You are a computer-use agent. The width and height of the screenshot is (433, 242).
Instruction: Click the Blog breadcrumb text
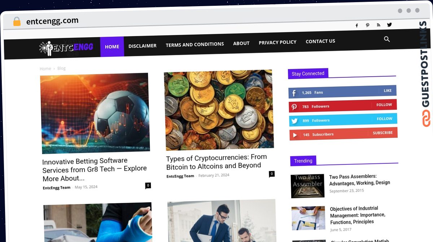[x=61, y=68]
